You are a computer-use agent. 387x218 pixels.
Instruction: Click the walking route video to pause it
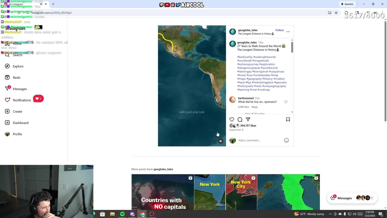pyautogui.click(x=192, y=86)
